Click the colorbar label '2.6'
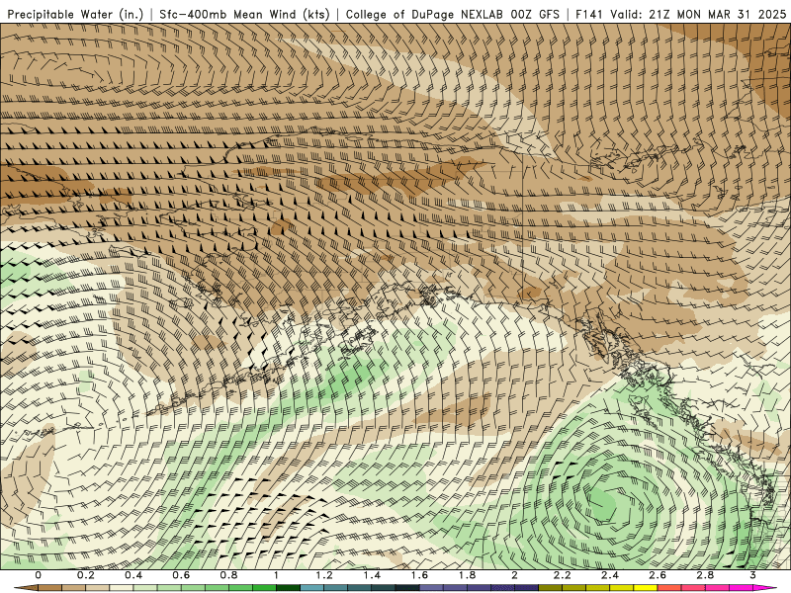This screenshot has width=791, height=593. pos(658,575)
